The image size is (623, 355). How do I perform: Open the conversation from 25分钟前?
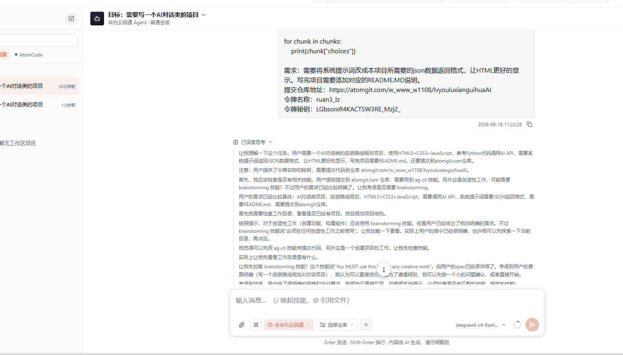38,86
